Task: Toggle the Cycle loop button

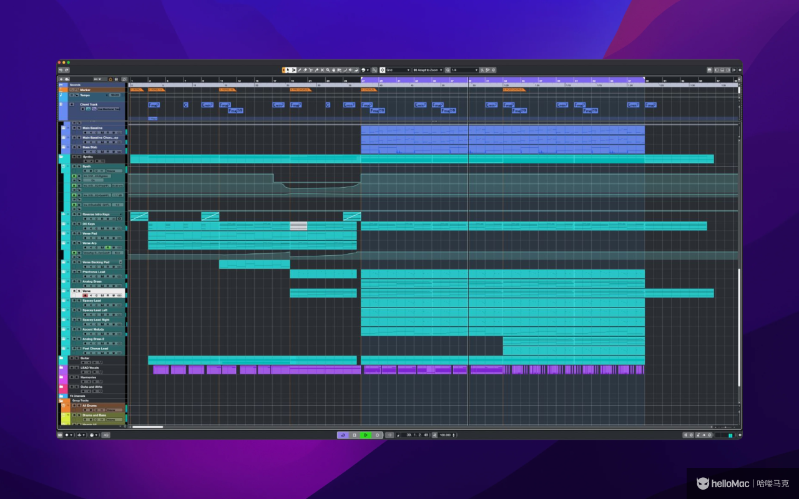Action: pyautogui.click(x=343, y=435)
